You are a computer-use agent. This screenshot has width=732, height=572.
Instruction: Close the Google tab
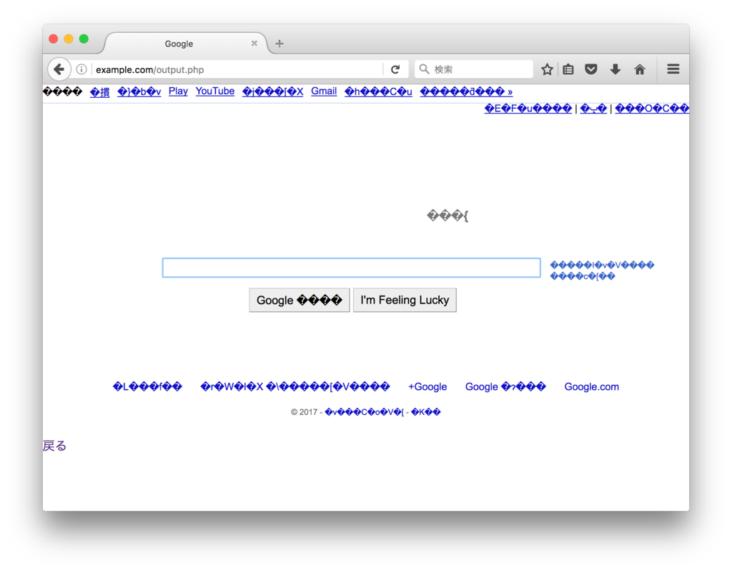(x=254, y=44)
